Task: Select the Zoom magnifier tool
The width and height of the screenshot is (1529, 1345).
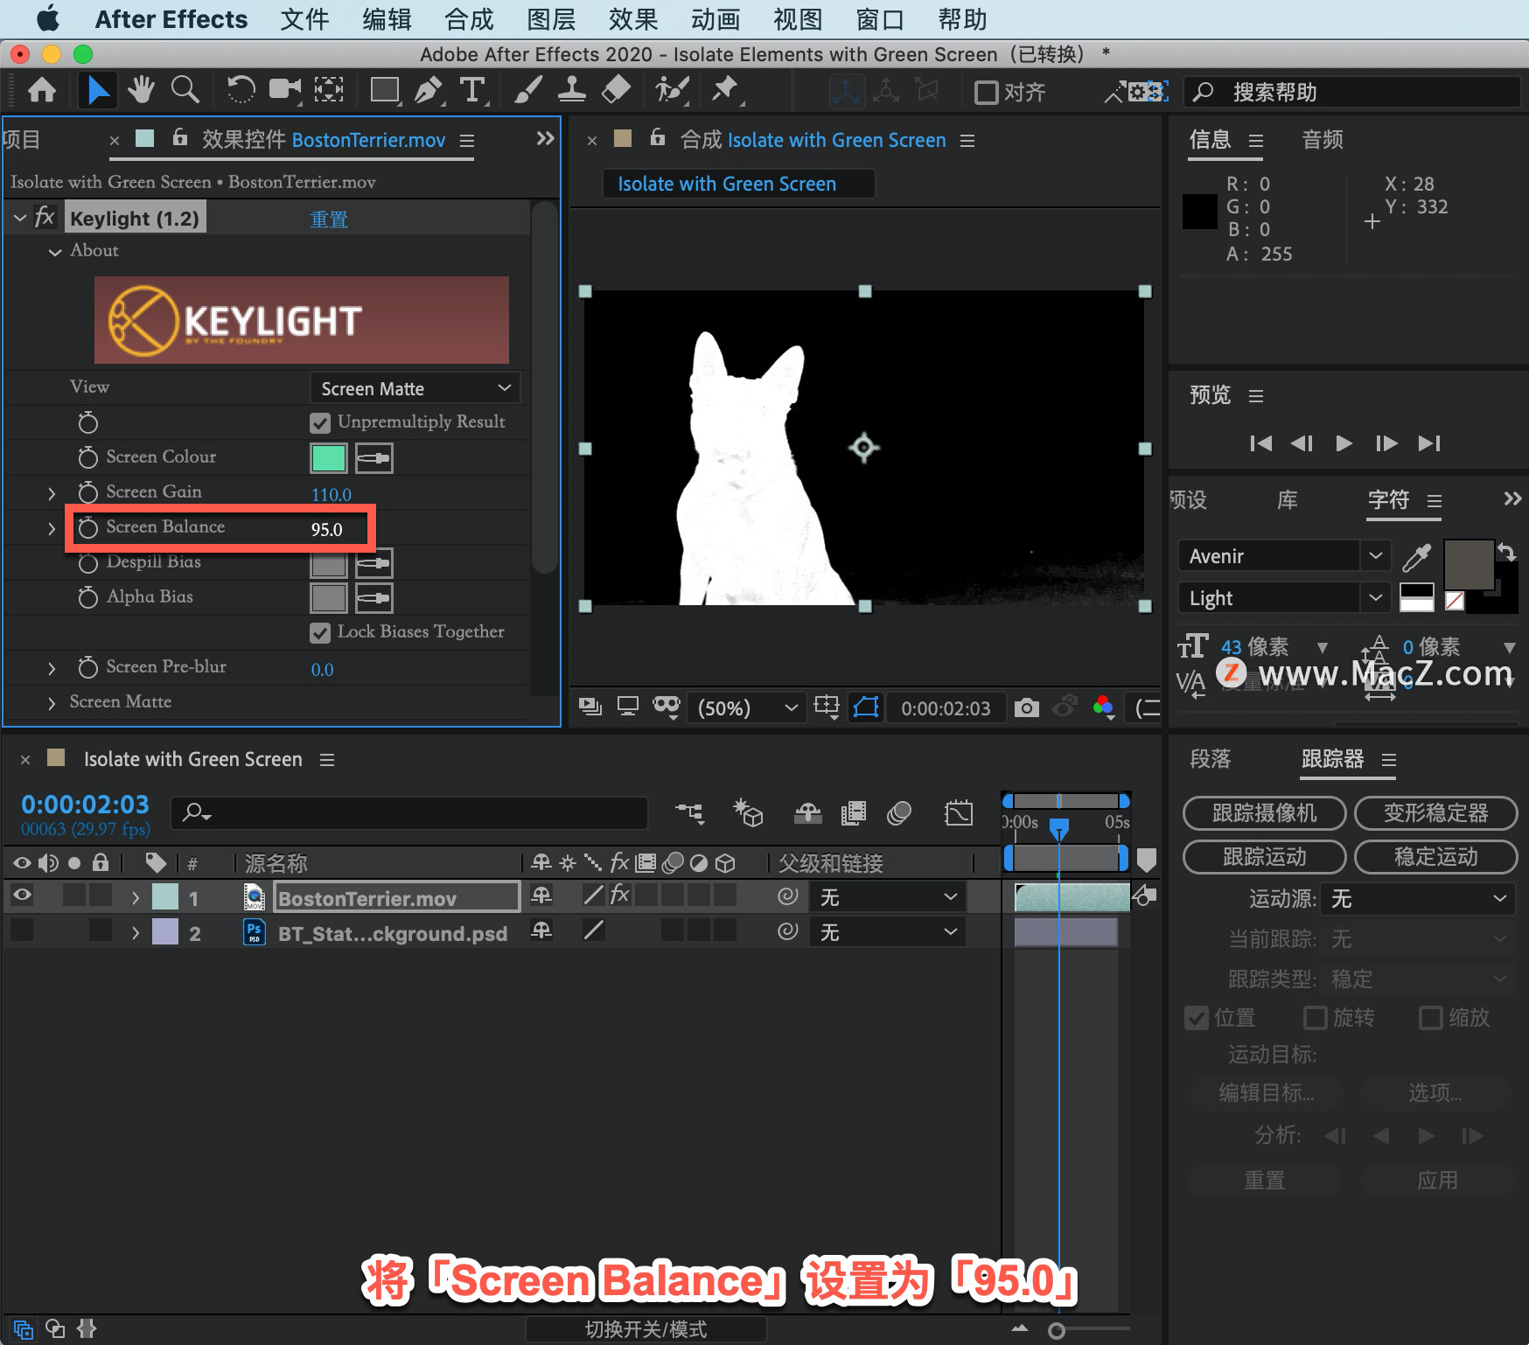Action: point(185,90)
